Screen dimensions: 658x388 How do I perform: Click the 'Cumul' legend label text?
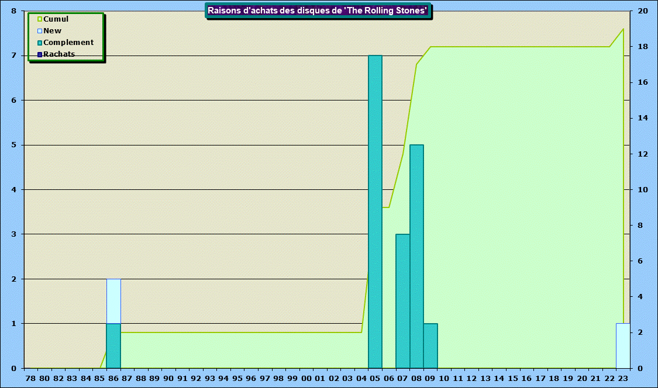[x=56, y=19]
